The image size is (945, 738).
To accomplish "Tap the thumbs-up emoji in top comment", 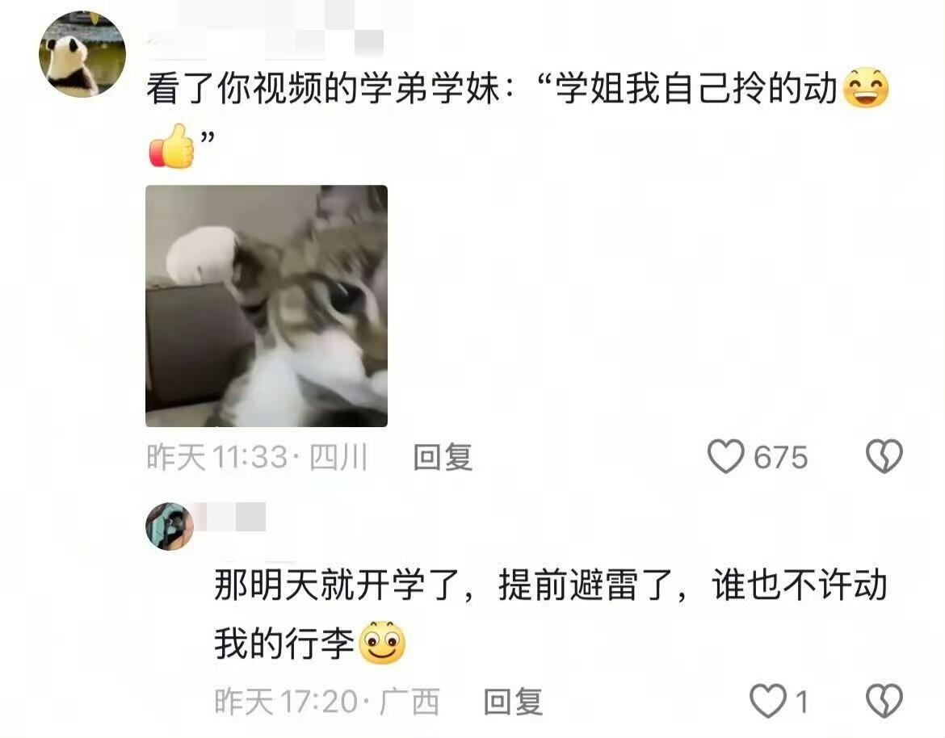I will click(172, 146).
